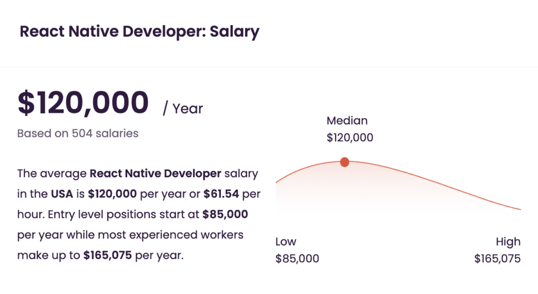Click the High label under chart
Image resolution: width=538 pixels, height=294 pixels.
click(x=508, y=242)
